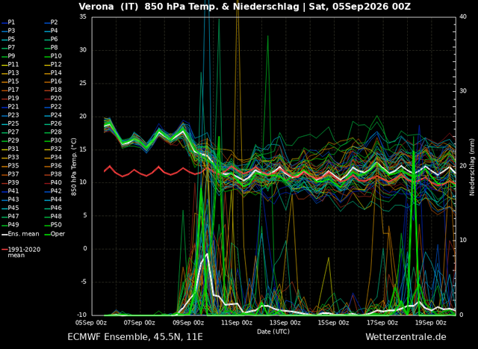Click the P37 legend entry
This screenshot has width=478, height=349.
point(10,174)
